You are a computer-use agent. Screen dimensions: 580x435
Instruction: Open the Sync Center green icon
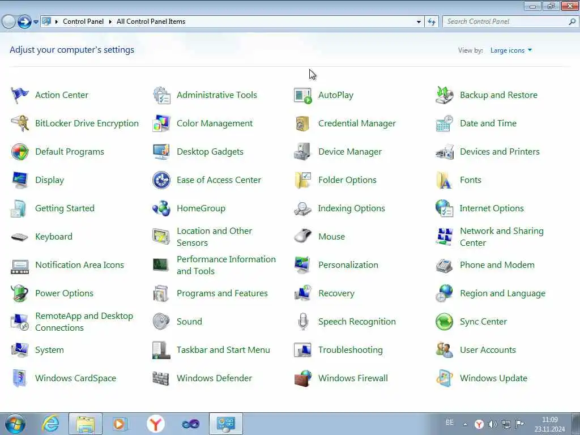tap(444, 322)
